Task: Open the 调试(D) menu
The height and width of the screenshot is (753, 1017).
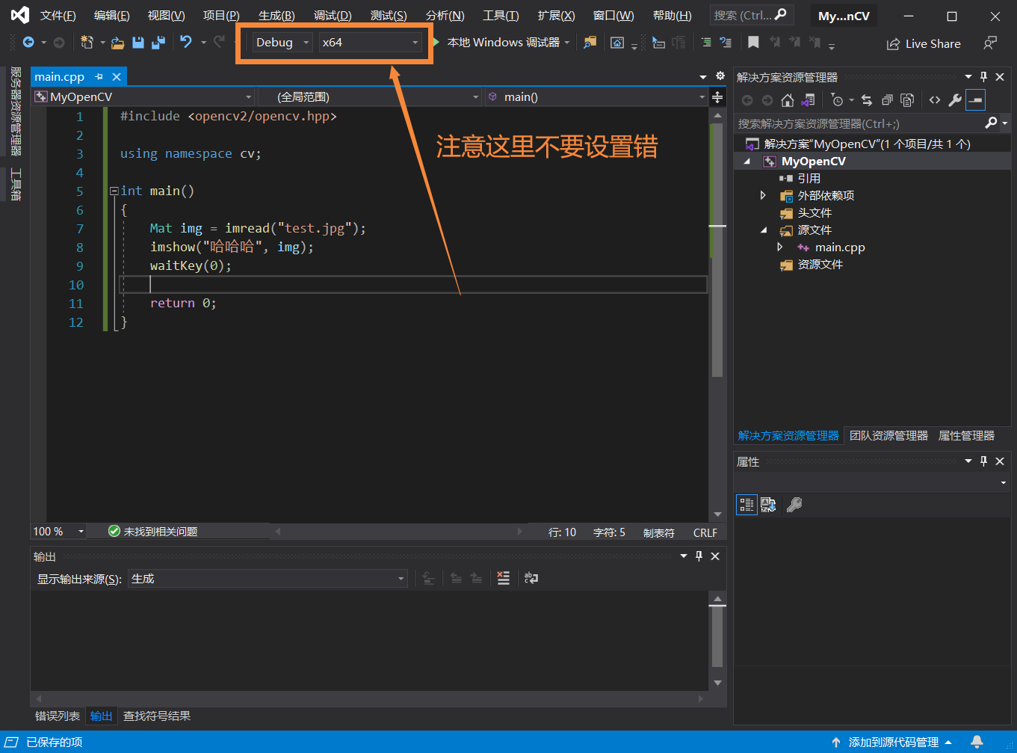Action: 333,15
